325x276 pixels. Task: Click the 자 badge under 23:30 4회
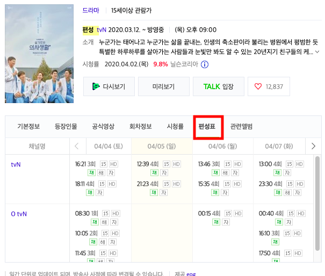pos(298,192)
